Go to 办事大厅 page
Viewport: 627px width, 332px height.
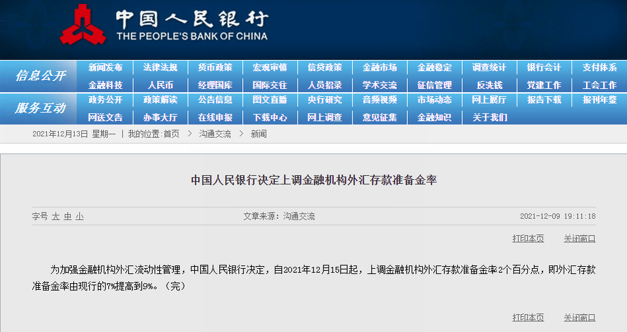(160, 117)
